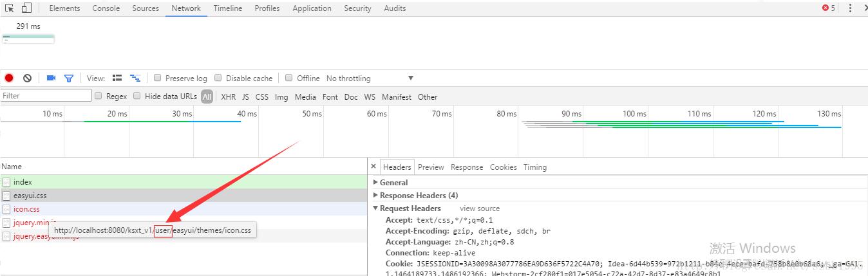Viewport: 868px width, 276px height.
Task: Click the inspect element cursor icon
Action: [10, 8]
